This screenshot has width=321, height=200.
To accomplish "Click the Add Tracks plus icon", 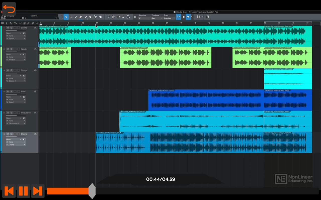I will (x=37, y=23).
